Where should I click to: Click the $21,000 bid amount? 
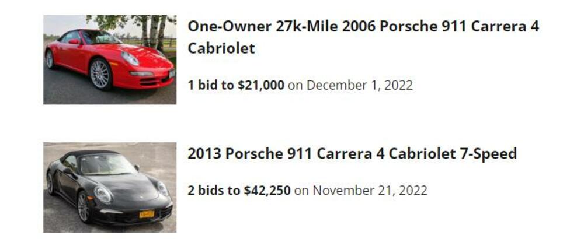tap(260, 85)
